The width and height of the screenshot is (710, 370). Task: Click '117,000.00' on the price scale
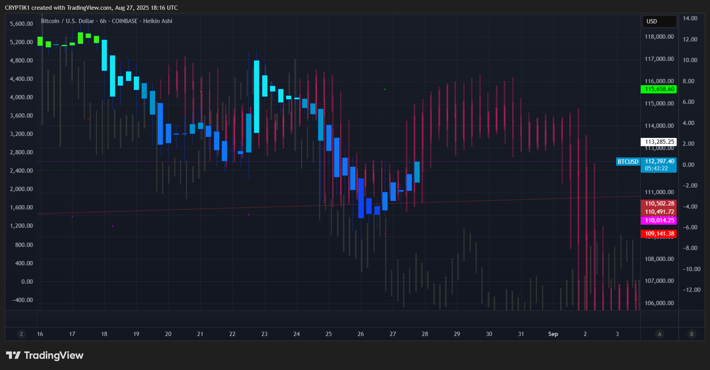pos(660,59)
